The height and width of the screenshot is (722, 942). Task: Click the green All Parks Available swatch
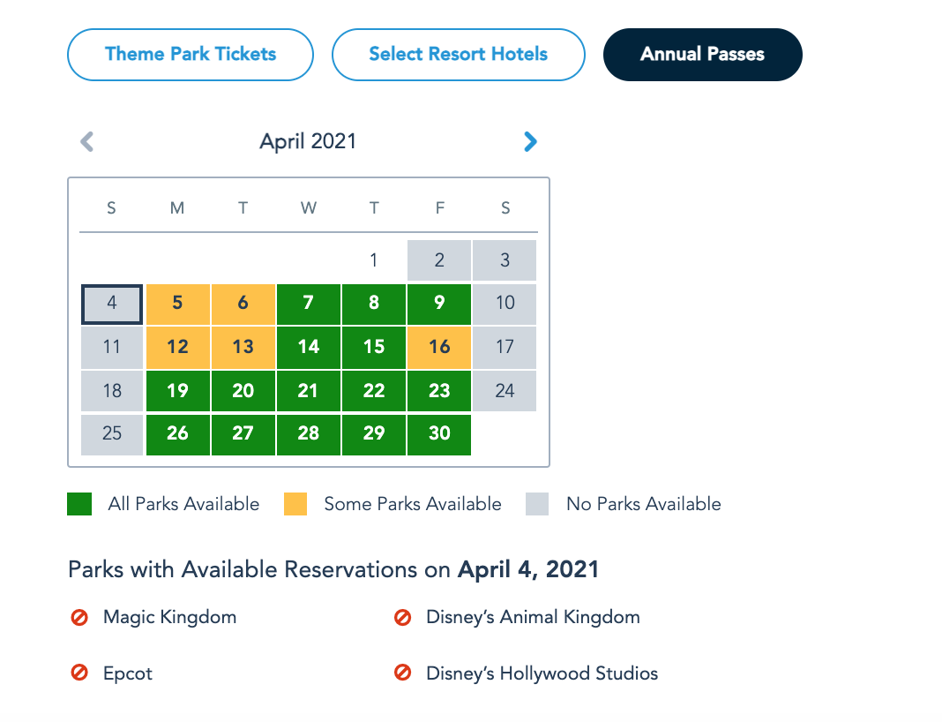click(79, 504)
